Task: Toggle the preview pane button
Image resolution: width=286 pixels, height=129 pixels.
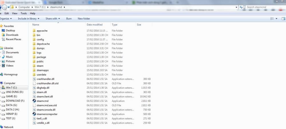Action: [x=283, y=19]
